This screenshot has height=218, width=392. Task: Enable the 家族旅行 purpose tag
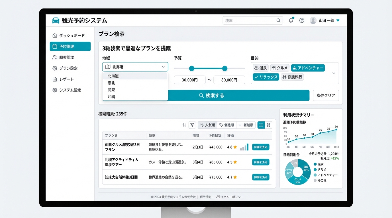pos(292,77)
